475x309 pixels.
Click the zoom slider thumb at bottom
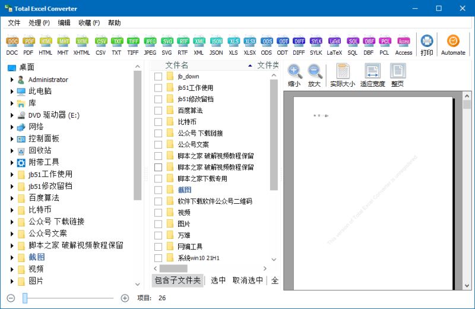click(x=25, y=298)
